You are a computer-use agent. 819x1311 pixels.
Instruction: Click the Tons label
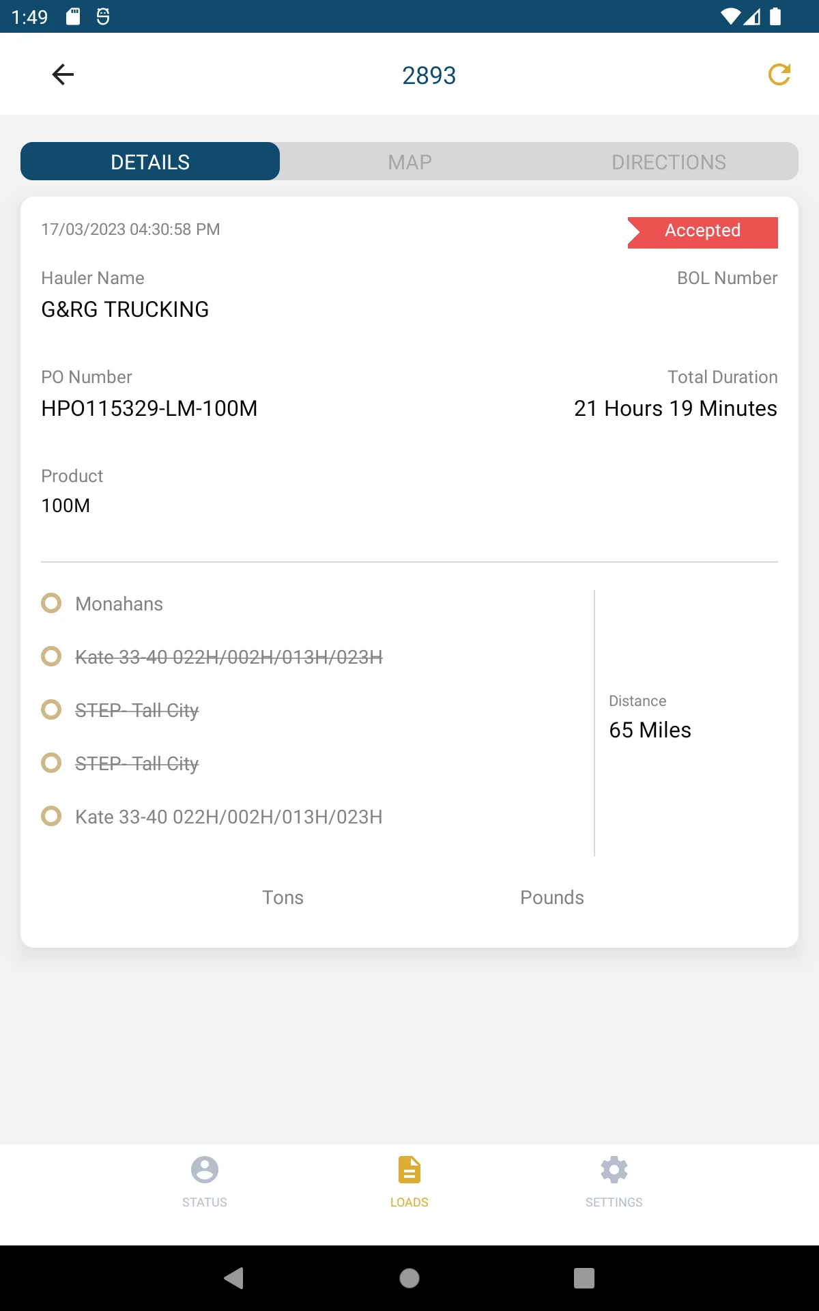coord(283,897)
